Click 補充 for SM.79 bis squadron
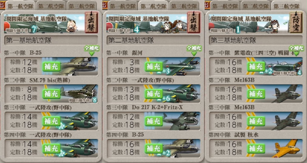The height and width of the screenshot is (163, 307). coord(51,94)
